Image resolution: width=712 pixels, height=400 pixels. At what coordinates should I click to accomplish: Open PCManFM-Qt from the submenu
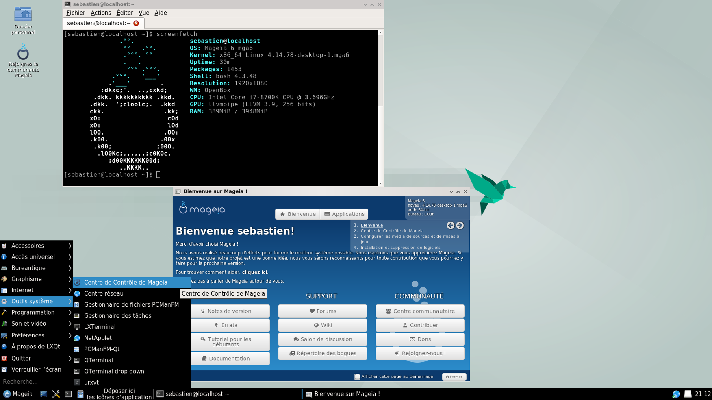pos(132,349)
